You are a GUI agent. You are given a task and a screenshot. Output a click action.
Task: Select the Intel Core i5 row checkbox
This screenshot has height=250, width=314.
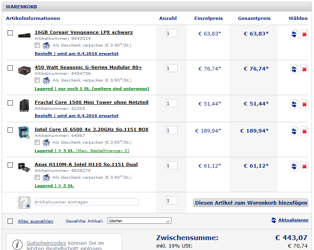click(10, 130)
